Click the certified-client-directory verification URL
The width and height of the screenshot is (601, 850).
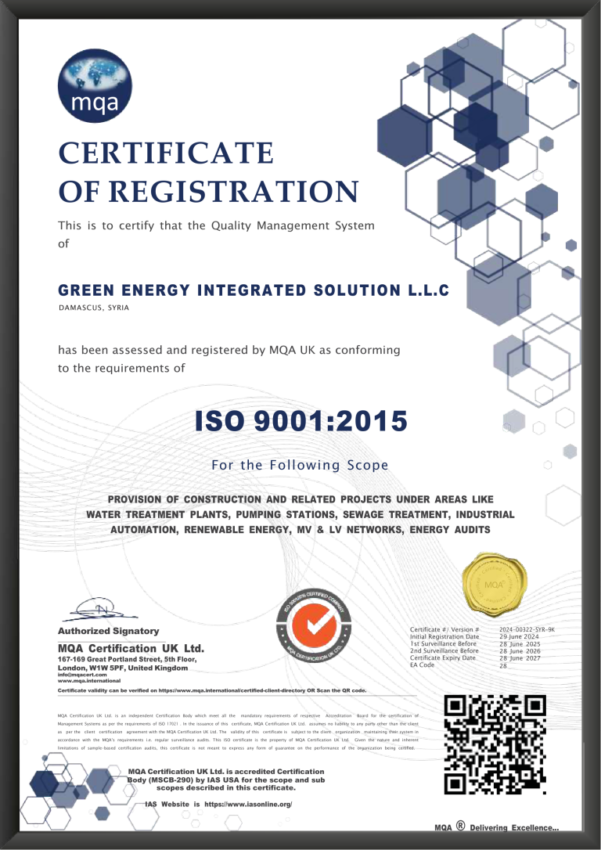coord(232,690)
